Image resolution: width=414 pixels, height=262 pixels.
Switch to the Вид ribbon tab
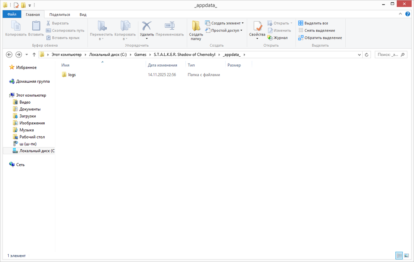[x=82, y=14]
